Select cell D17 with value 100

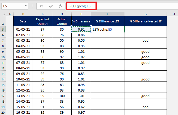click(x=62, y=96)
